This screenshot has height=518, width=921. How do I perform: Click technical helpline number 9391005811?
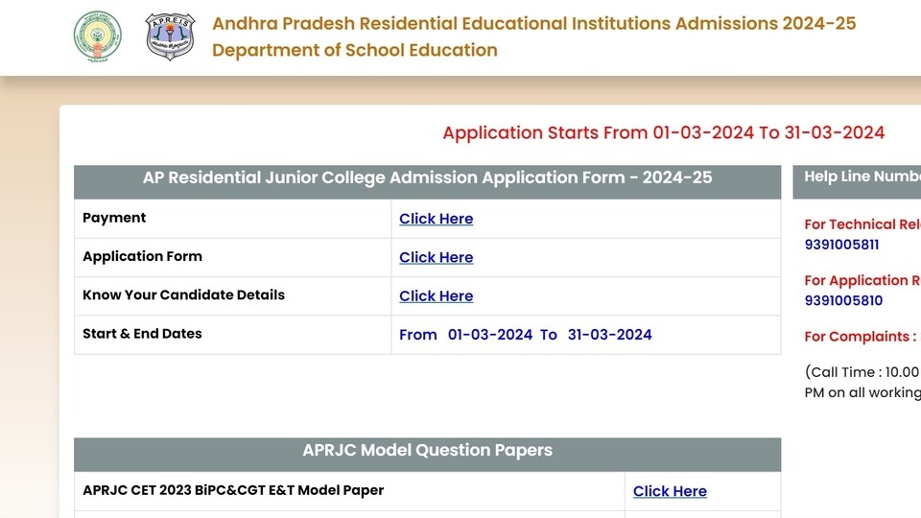point(841,245)
